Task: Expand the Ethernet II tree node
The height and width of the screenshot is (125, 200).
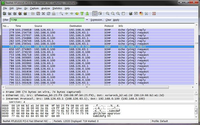Action: (3, 95)
